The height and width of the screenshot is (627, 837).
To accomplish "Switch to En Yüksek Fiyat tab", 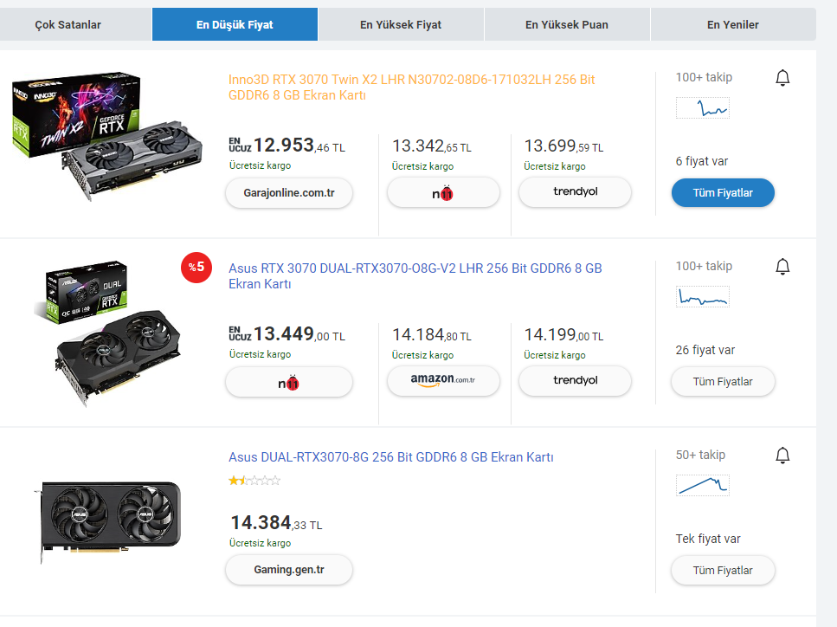I will pos(401,25).
